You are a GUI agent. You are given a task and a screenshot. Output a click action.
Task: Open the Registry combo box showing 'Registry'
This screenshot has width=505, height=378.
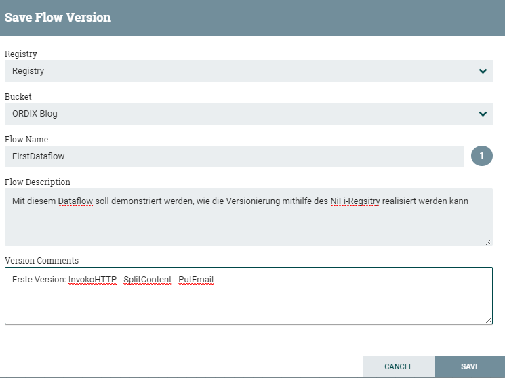click(248, 71)
